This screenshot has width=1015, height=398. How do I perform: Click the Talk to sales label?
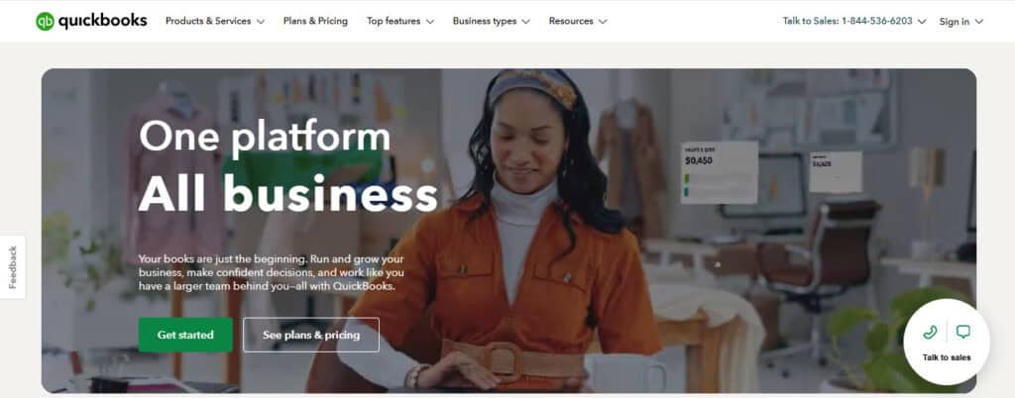pos(947,357)
